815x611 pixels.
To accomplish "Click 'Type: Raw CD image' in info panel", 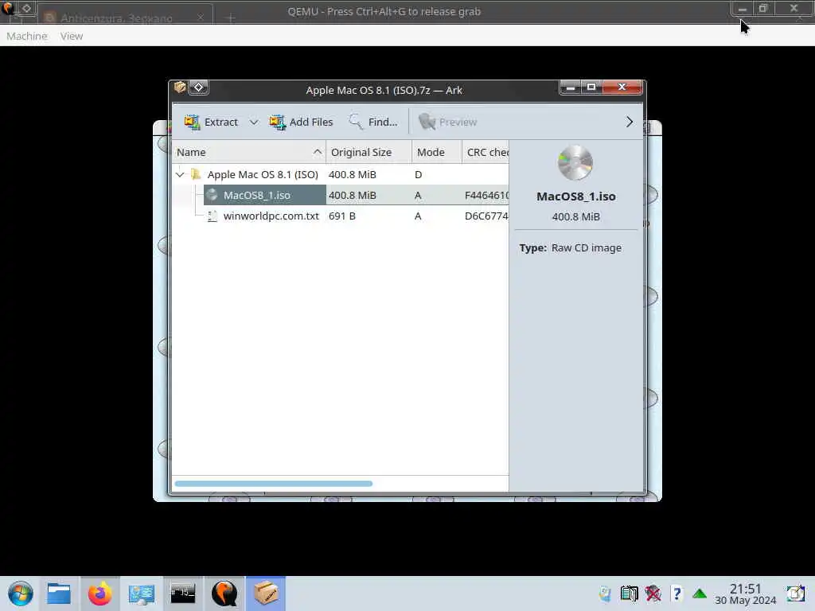I will [x=570, y=248].
